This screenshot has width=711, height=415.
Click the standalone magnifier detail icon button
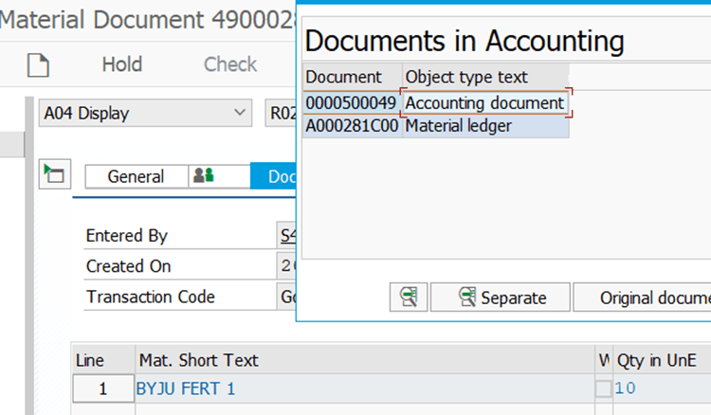[x=409, y=298]
